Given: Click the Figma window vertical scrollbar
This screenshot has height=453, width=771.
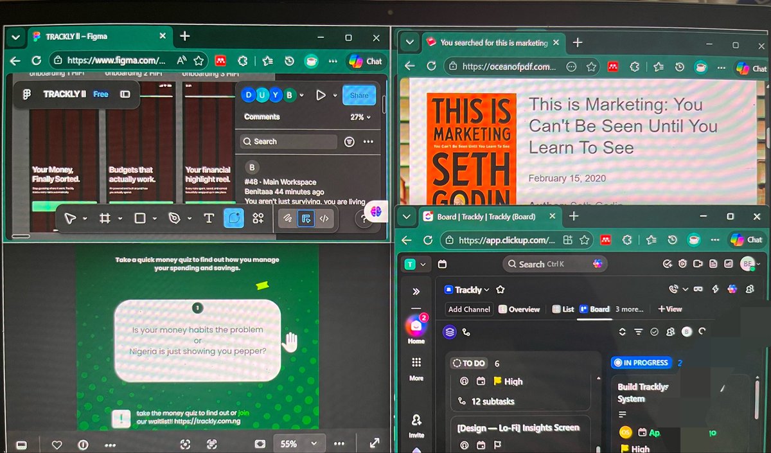Looking at the screenshot, I should tap(384, 103).
